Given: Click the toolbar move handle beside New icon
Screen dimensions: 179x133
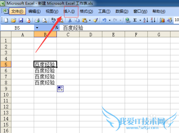Looking at the screenshot, I should pyautogui.click(x=2, y=20).
